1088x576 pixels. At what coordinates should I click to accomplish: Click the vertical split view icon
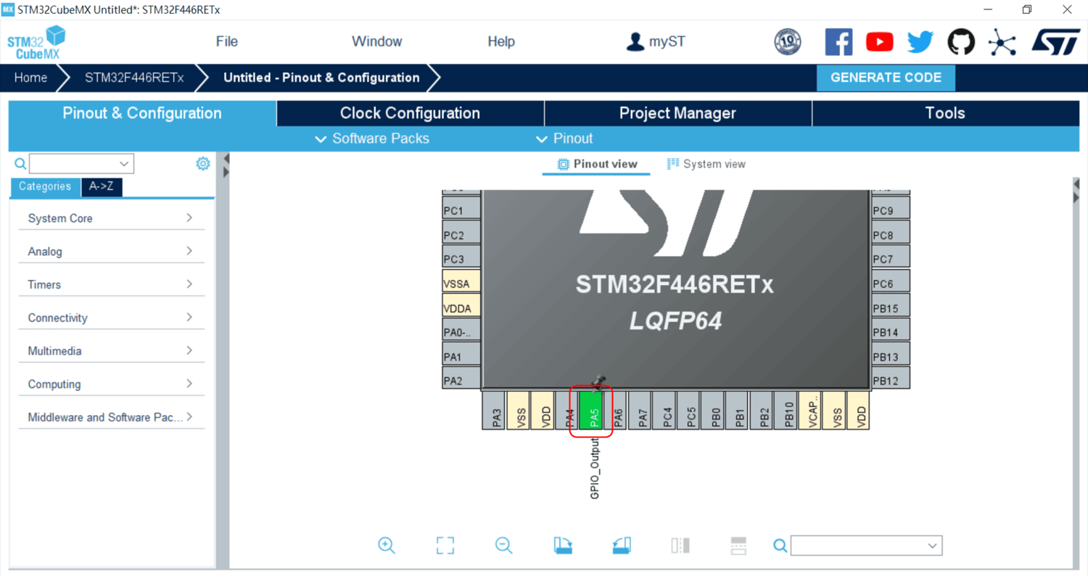(680, 546)
